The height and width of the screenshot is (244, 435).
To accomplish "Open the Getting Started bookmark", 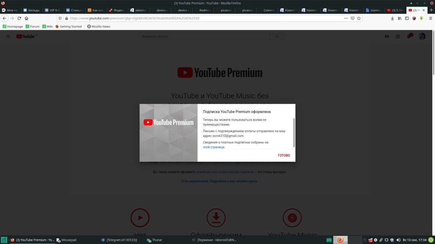I will 69,26.
